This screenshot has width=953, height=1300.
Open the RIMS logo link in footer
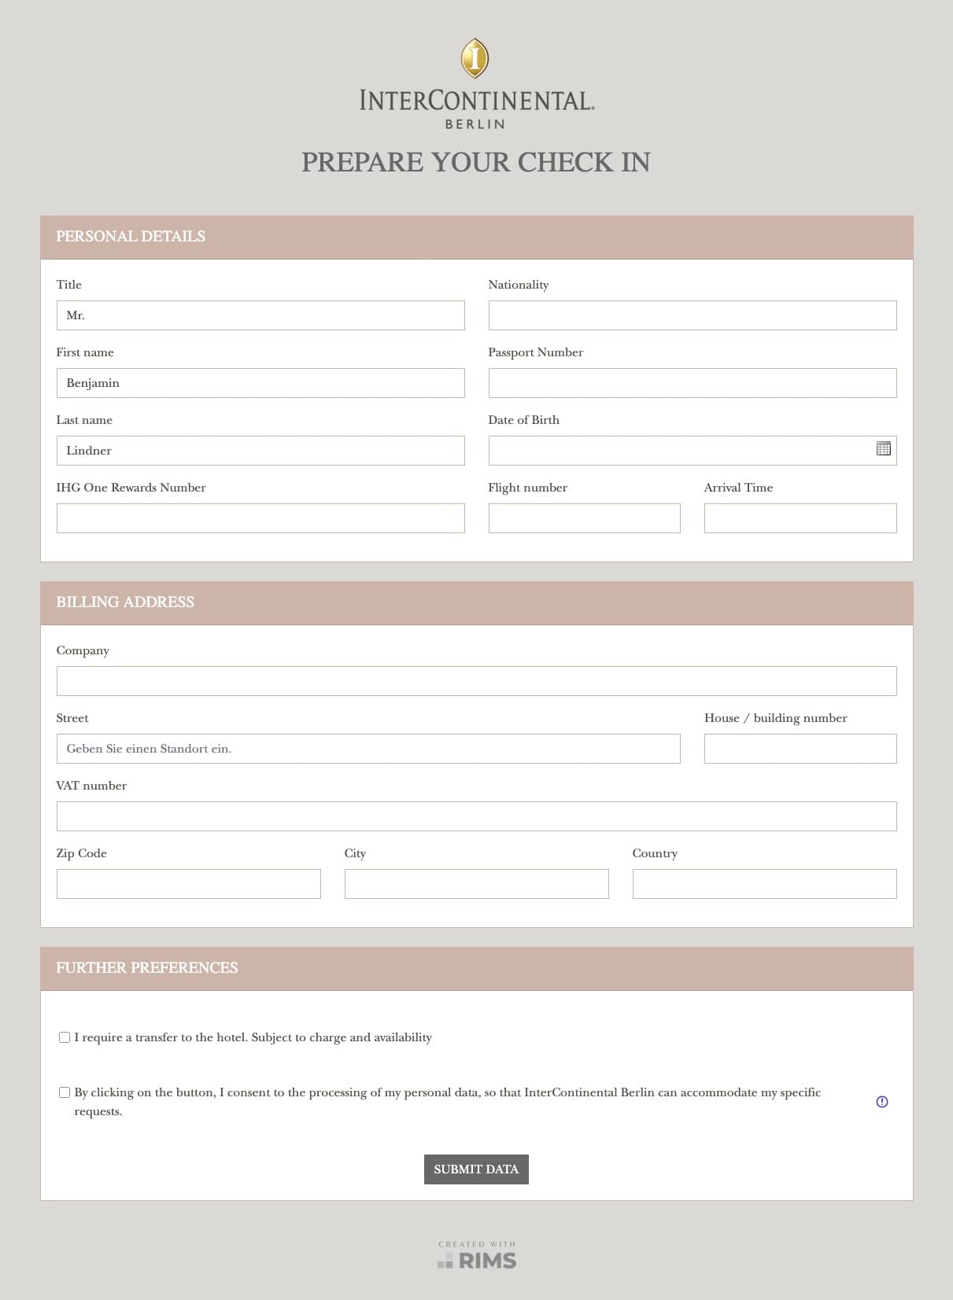click(x=476, y=1255)
